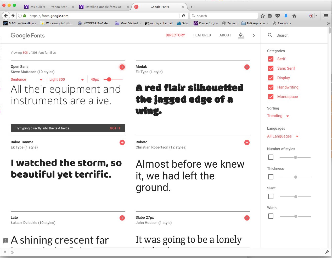Open the Sentence preview text dropdown
Image resolution: width=332 pixels, height=258 pixels.
click(x=26, y=79)
